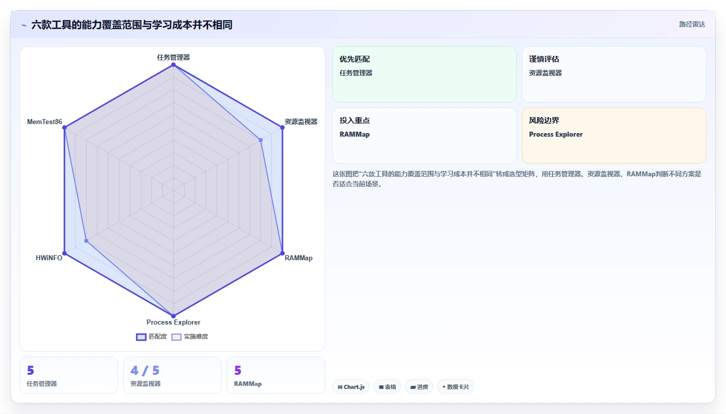Toggle the 实施难度 dataset in the chart legend

[190, 337]
